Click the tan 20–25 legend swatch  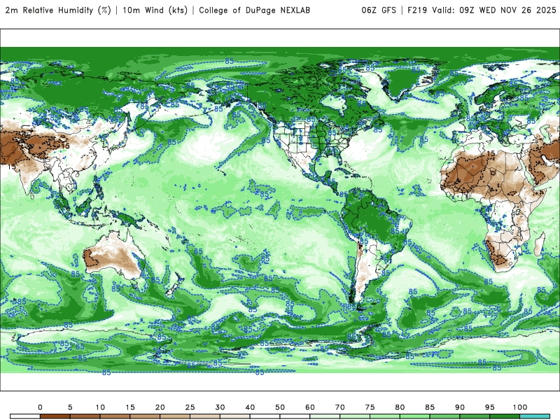(175, 416)
